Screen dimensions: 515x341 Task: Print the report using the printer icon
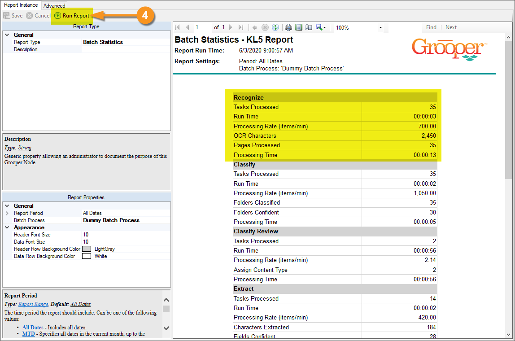[x=288, y=27]
